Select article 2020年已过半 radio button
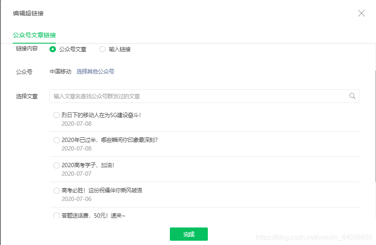This screenshot has width=376, height=245. pos(56,140)
